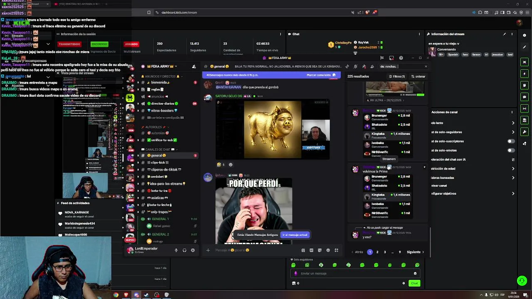Edit stream info with the pencil icon
This screenshot has width=532, height=299.
(x=505, y=34)
